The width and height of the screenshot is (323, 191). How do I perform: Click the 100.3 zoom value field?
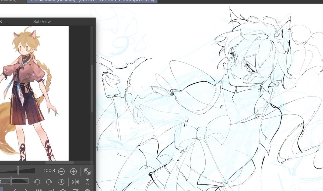(x=49, y=171)
